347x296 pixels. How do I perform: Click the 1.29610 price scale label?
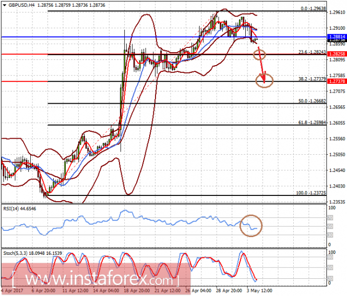click(x=337, y=12)
